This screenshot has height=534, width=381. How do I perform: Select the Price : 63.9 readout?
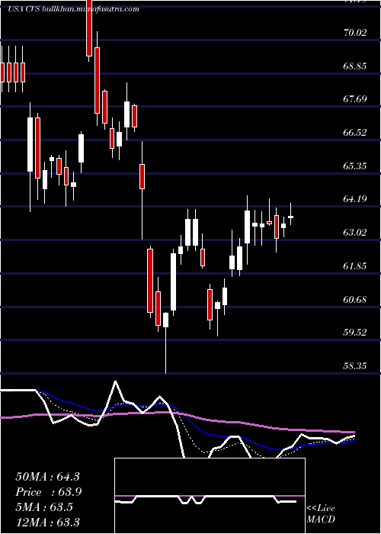[x=49, y=492]
